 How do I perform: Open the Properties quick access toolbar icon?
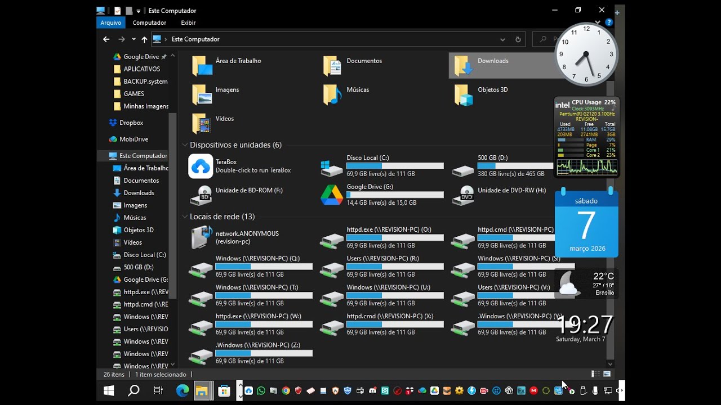pos(117,11)
